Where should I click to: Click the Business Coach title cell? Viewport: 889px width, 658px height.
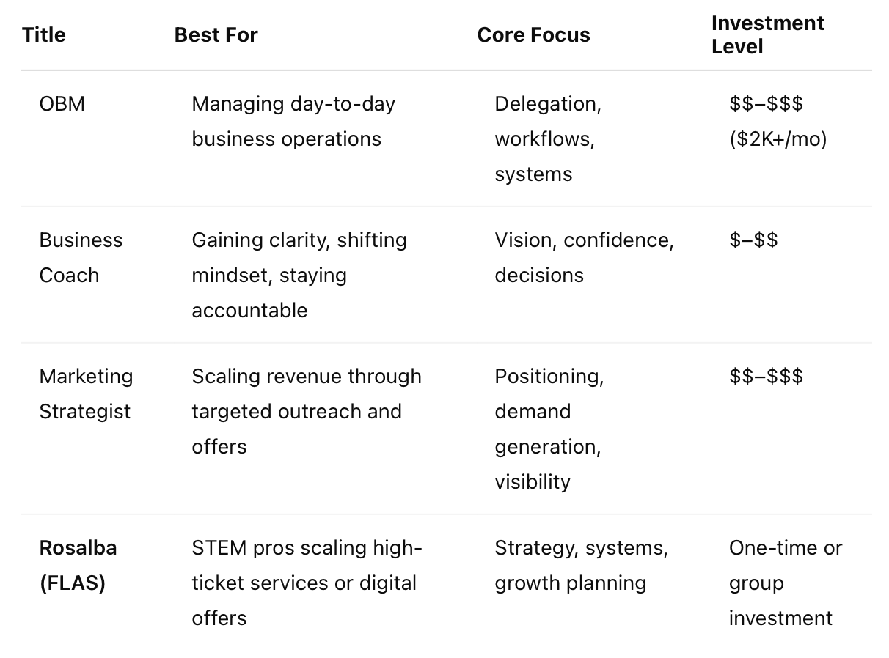[81, 258]
